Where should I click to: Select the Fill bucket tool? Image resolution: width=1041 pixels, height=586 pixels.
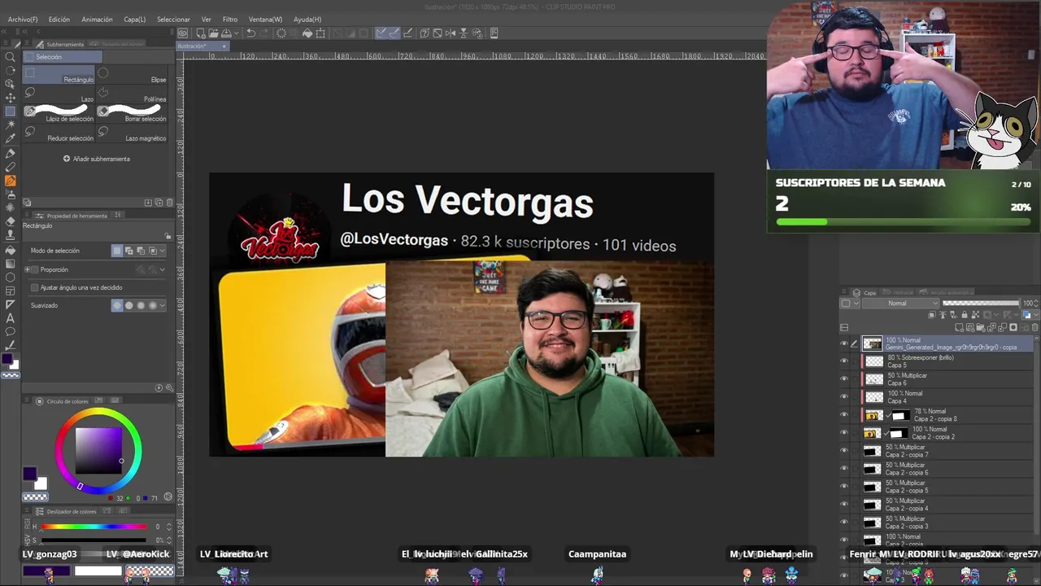coord(11,250)
